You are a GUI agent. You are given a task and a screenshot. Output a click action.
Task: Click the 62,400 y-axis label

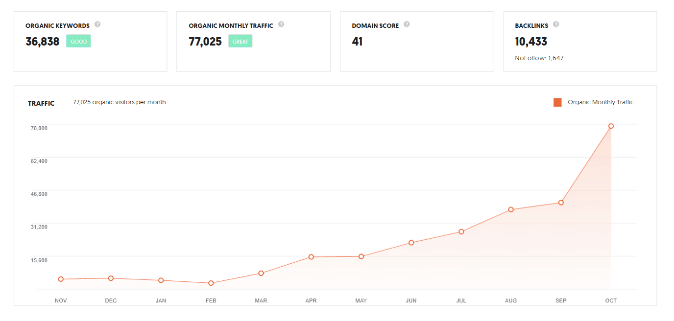coord(40,161)
